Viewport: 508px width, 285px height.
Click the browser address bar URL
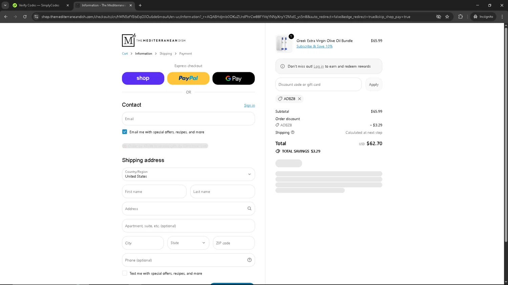click(226, 17)
